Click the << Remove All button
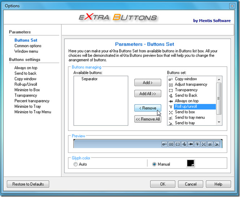The width and height of the screenshot is (240, 197). pyautogui.click(x=148, y=119)
